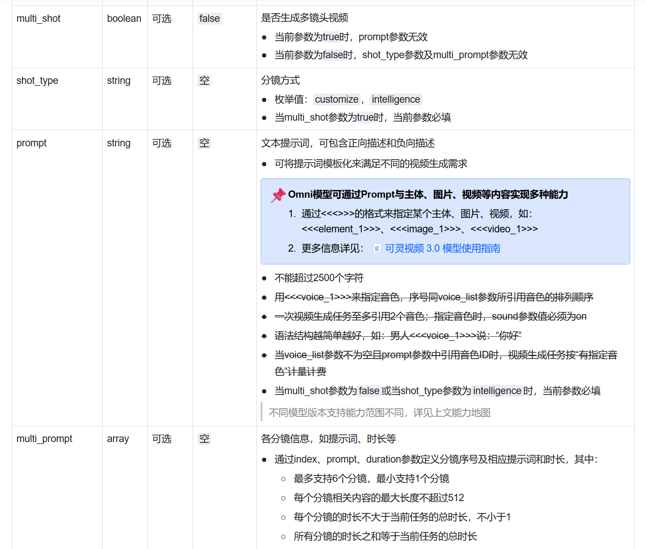The width and height of the screenshot is (646, 549).
Task: Click the customize enum value tag
Action: [336, 99]
